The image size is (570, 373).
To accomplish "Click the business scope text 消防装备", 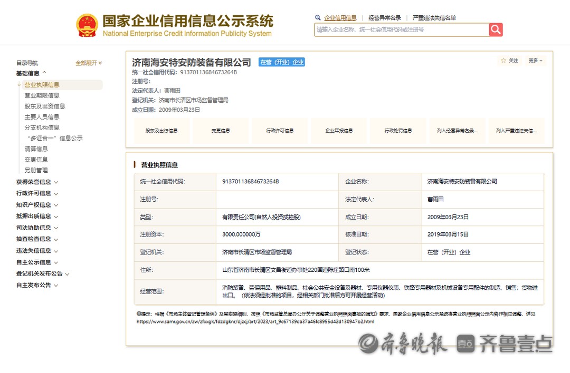I will 380,291.
